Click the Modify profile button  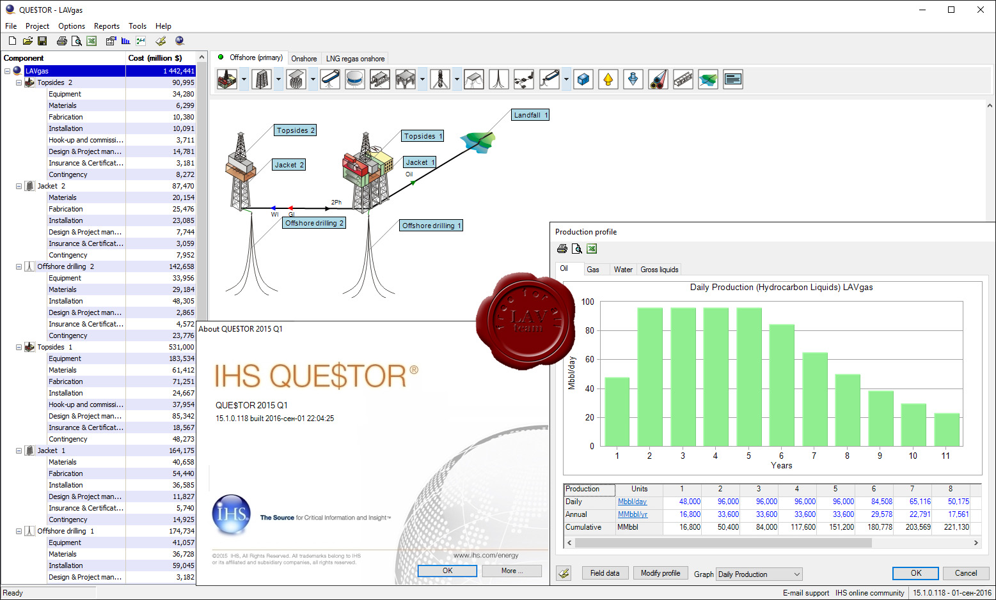(660, 573)
